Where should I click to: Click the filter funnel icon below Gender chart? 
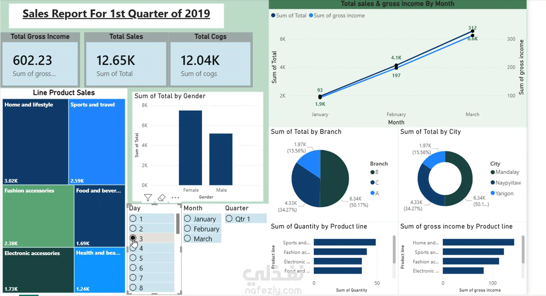click(148, 198)
